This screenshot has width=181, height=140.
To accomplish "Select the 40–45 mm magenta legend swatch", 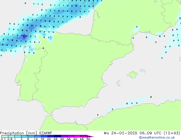I will (77, 136).
